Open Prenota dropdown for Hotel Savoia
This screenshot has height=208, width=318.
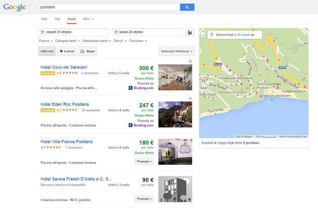144,199
